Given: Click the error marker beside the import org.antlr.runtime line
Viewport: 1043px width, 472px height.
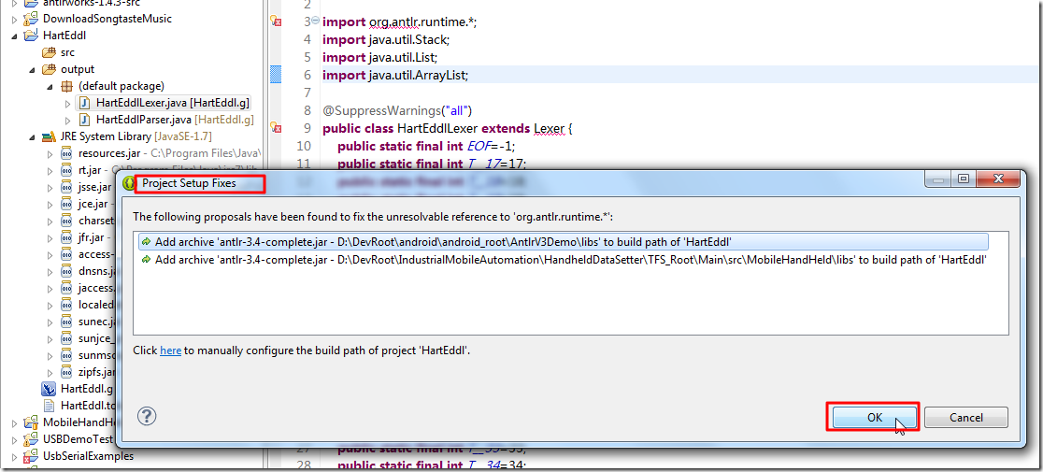Looking at the screenshot, I should [x=276, y=21].
